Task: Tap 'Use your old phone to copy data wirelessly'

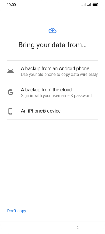Action: 59,75
